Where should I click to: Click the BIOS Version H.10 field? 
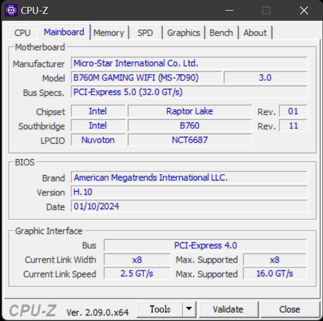click(x=189, y=192)
